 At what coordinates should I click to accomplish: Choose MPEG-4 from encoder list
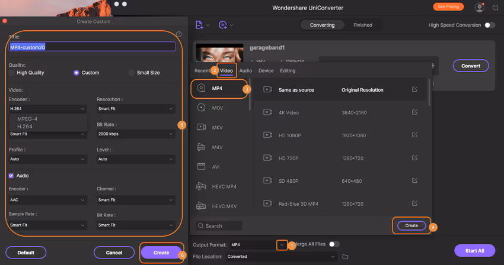(x=27, y=119)
